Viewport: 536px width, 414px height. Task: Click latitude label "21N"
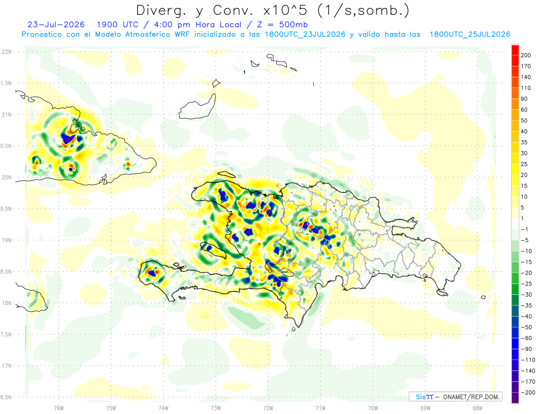coord(7,115)
